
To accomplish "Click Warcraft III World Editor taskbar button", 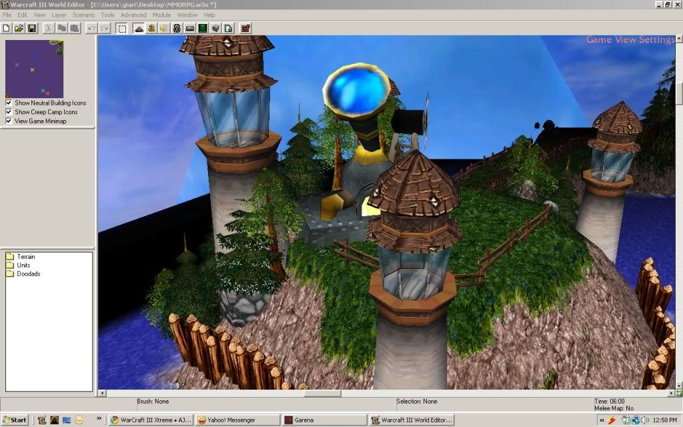I will coord(412,420).
